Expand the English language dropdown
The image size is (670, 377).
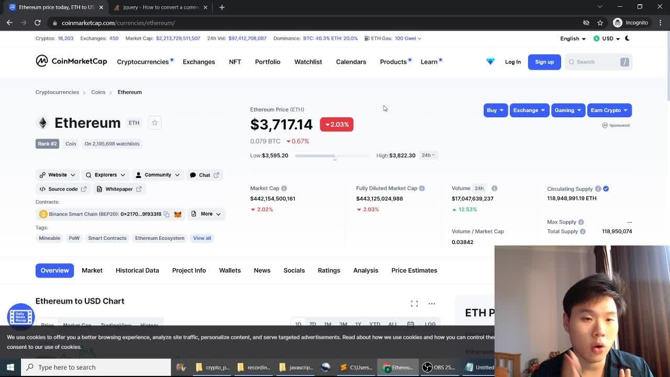click(573, 38)
